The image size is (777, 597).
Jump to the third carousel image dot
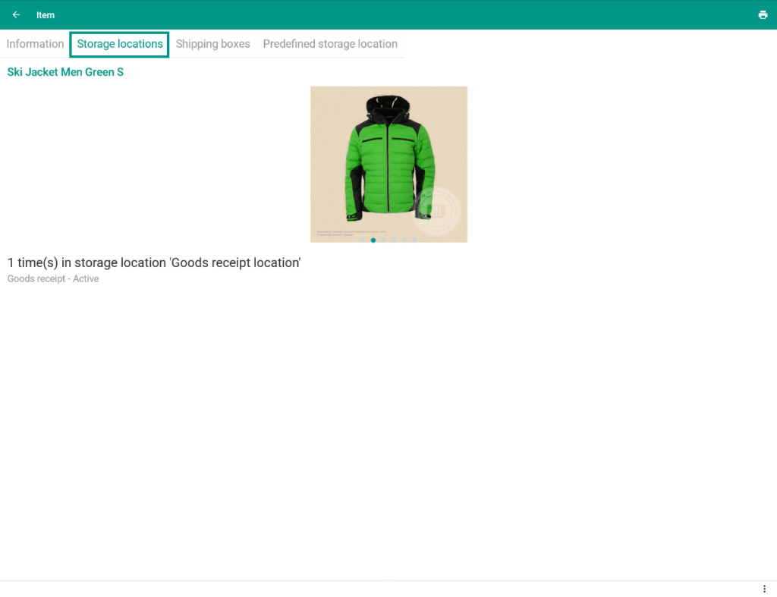384,240
